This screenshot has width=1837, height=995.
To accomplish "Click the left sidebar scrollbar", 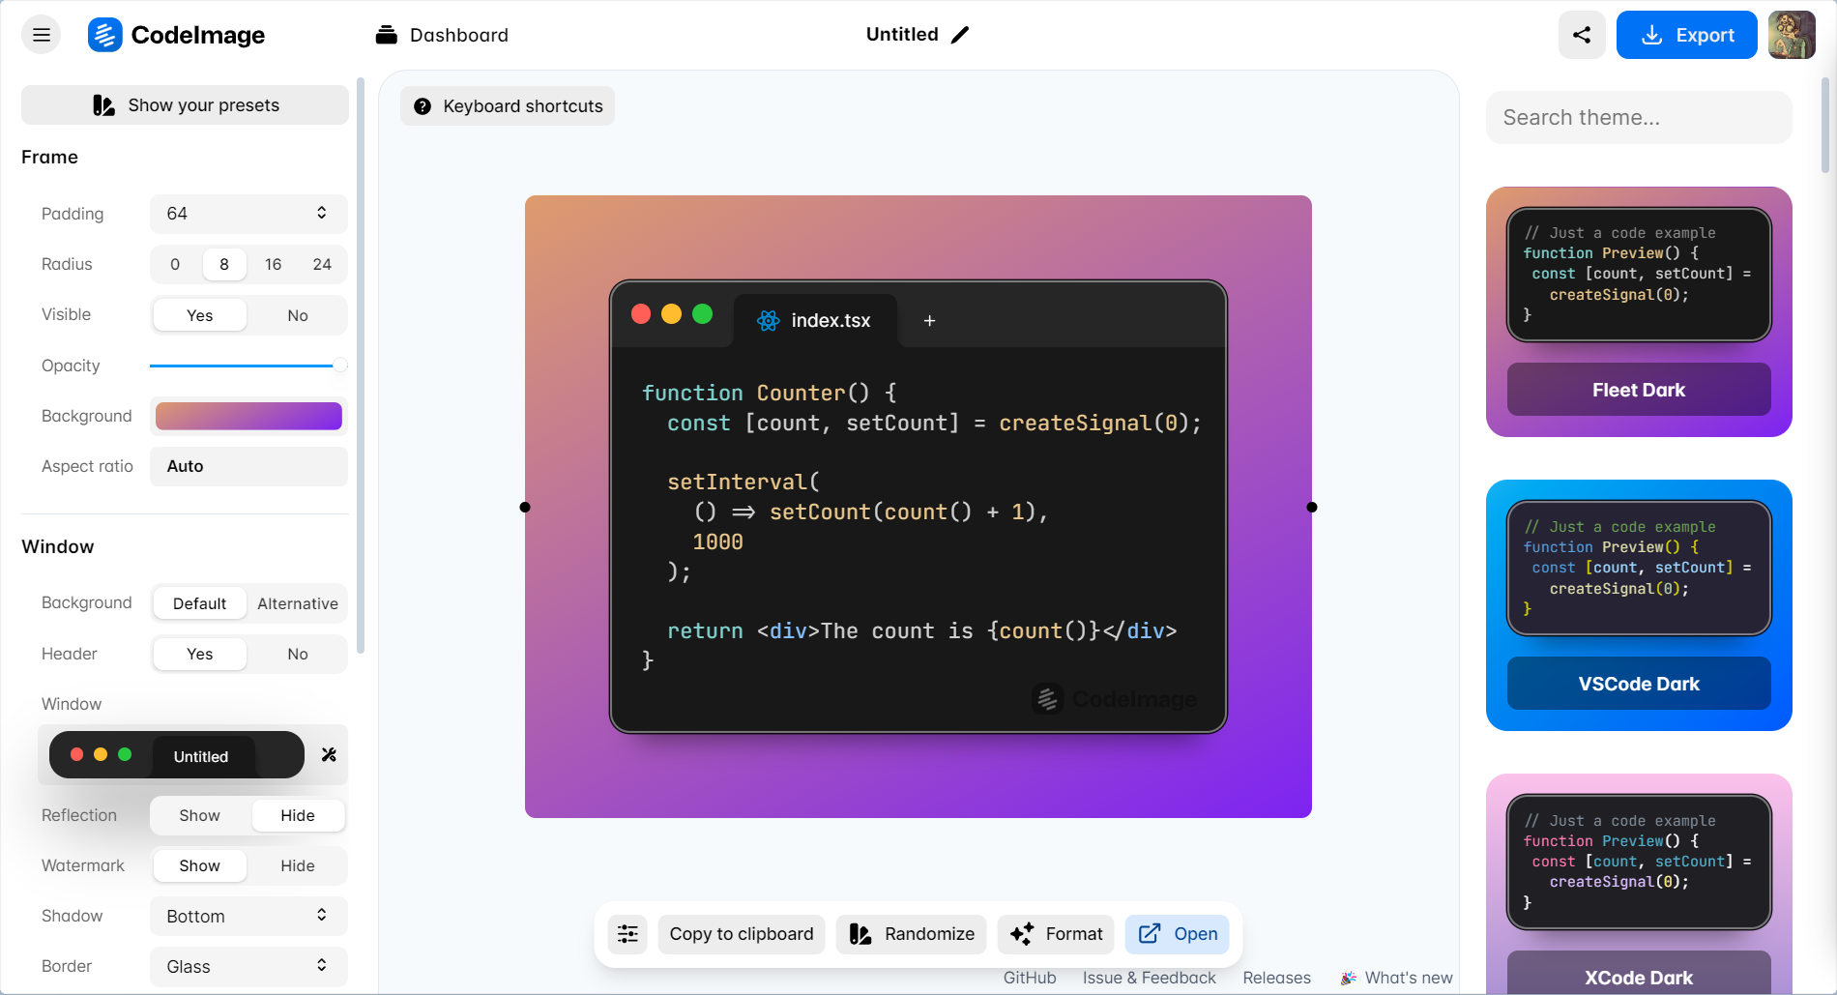I will [x=361, y=366].
